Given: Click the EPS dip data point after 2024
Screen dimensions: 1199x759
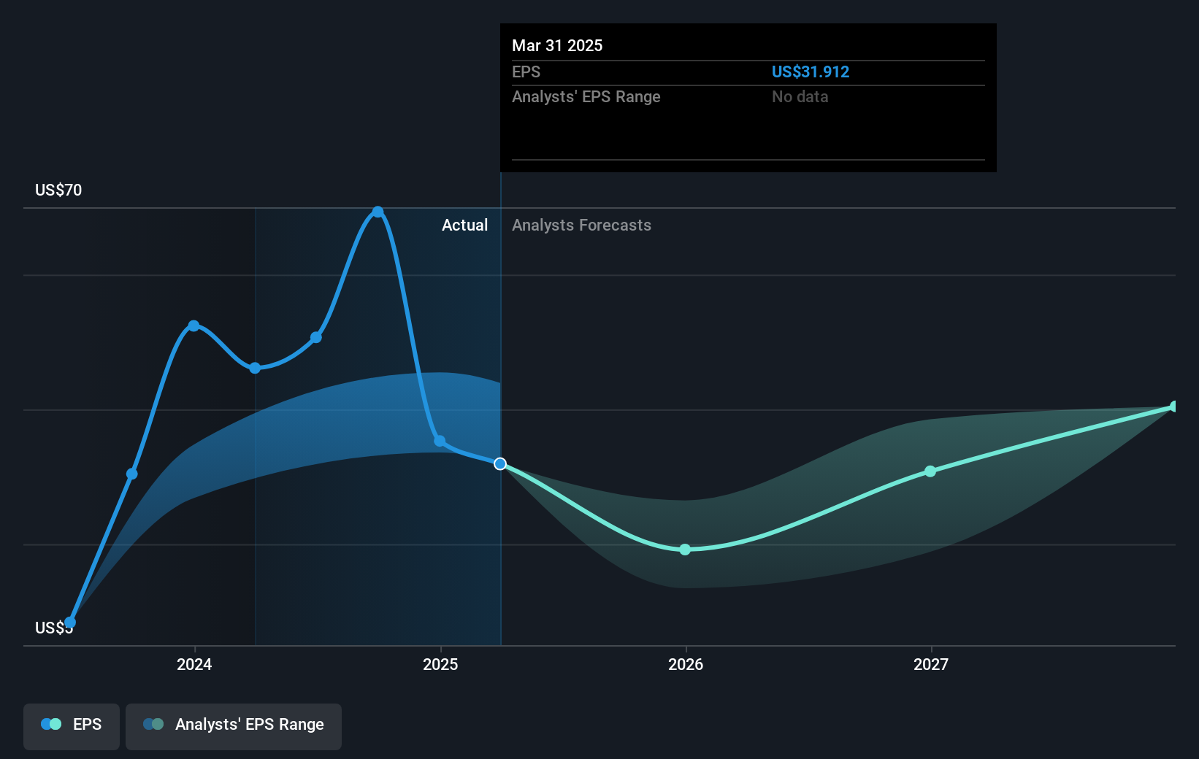Looking at the screenshot, I should click(x=255, y=368).
